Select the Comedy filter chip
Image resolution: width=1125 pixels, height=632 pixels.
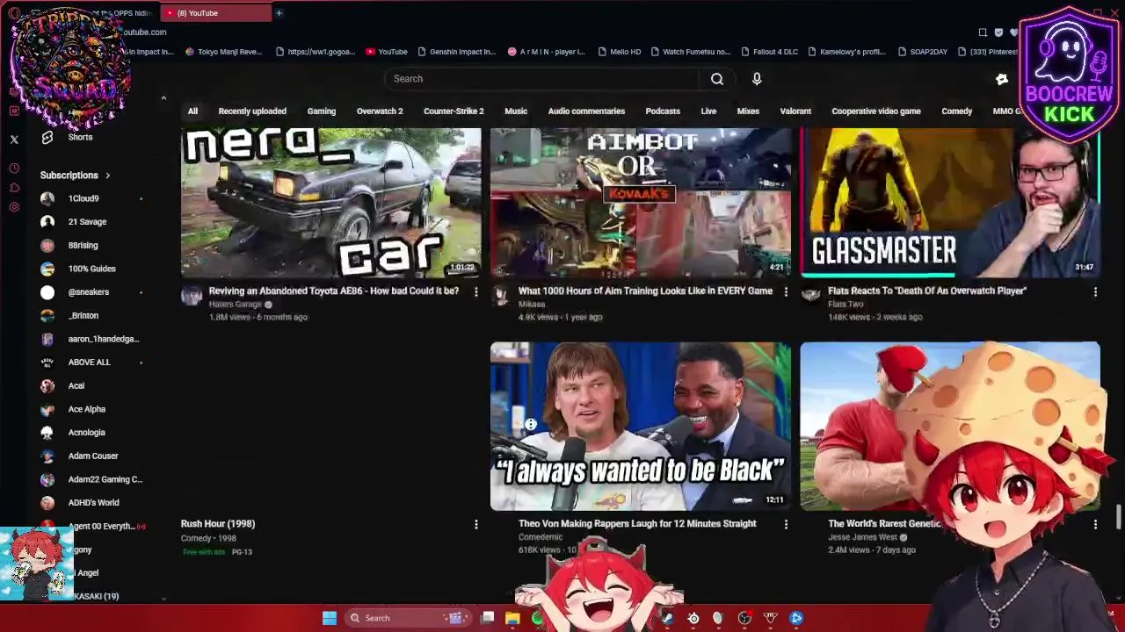coord(957,111)
